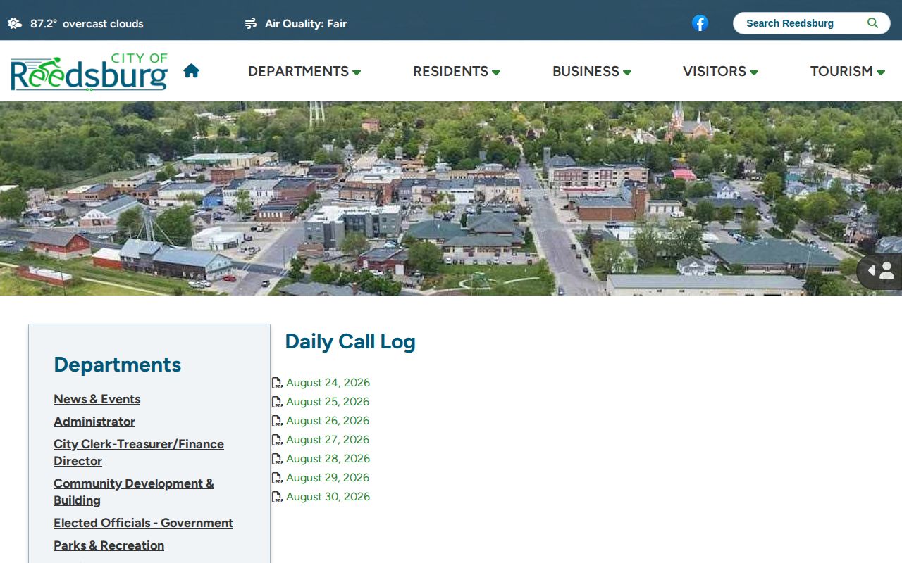This screenshot has height=563, width=902.
Task: Click PDF icon beside August 30, 2026
Action: click(x=277, y=497)
